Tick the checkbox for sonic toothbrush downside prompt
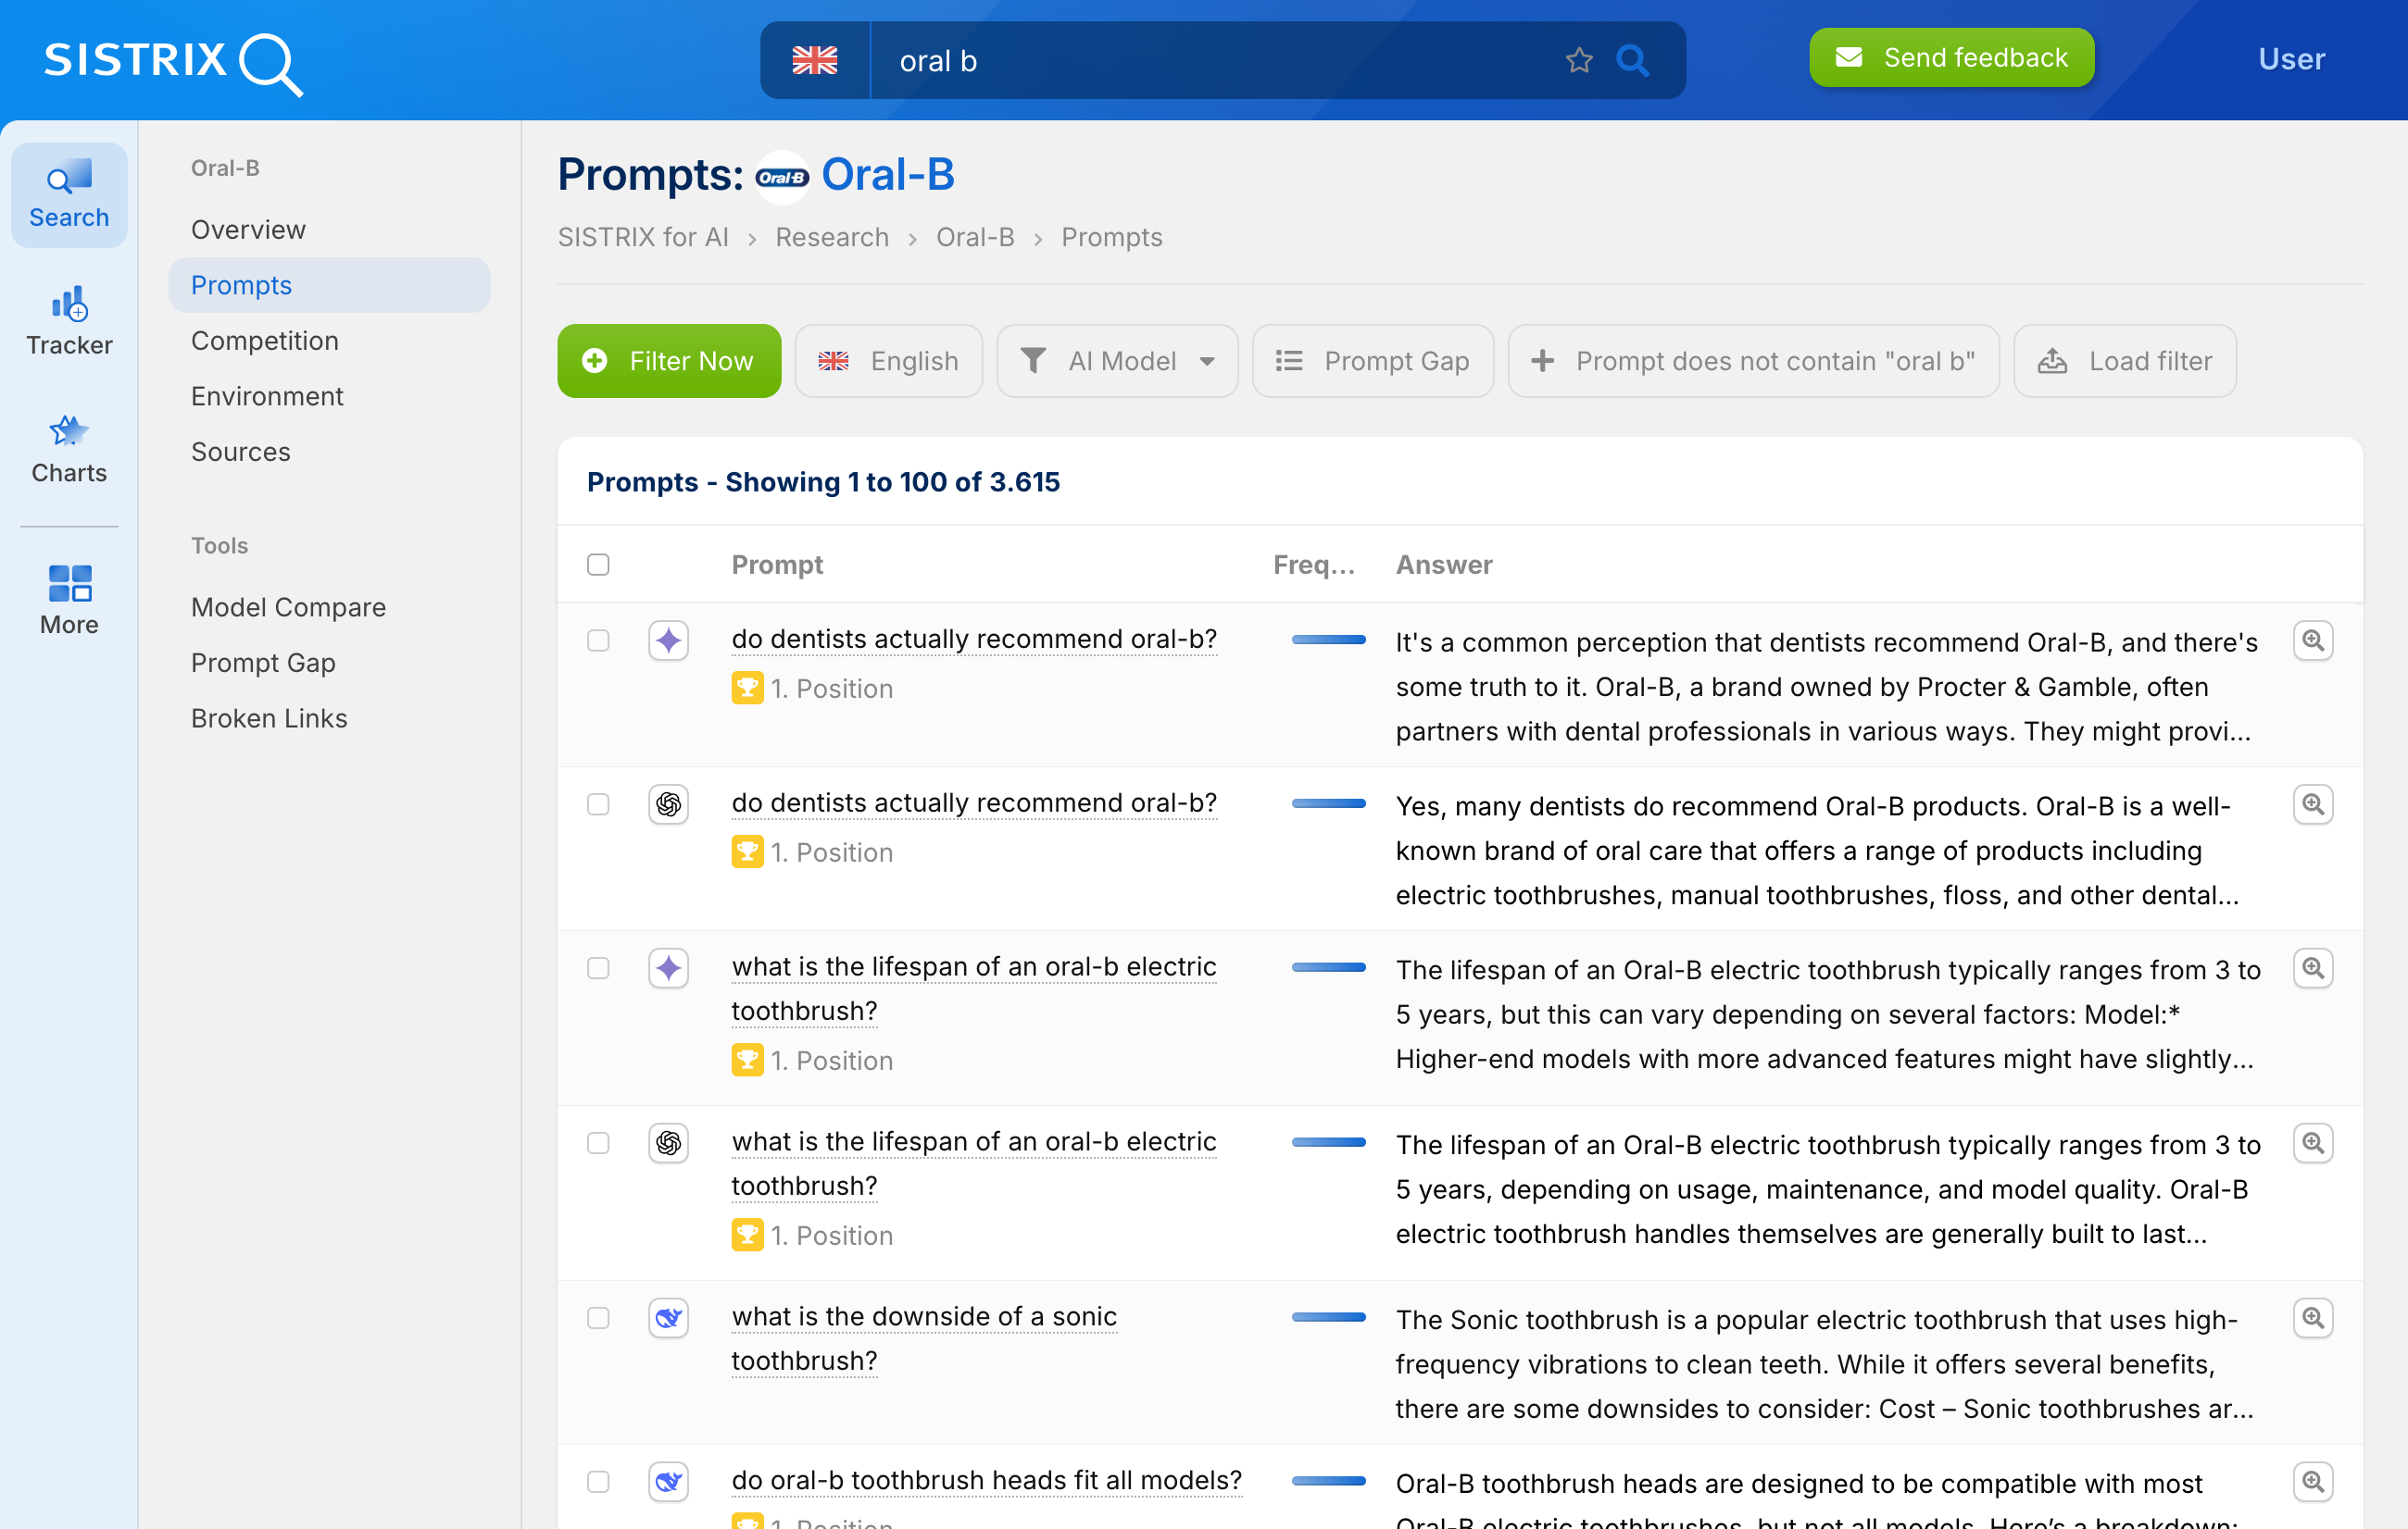Viewport: 2408px width, 1529px height. [x=598, y=1318]
